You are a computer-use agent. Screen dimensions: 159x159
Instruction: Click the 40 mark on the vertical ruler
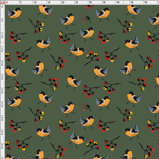[2, 119]
